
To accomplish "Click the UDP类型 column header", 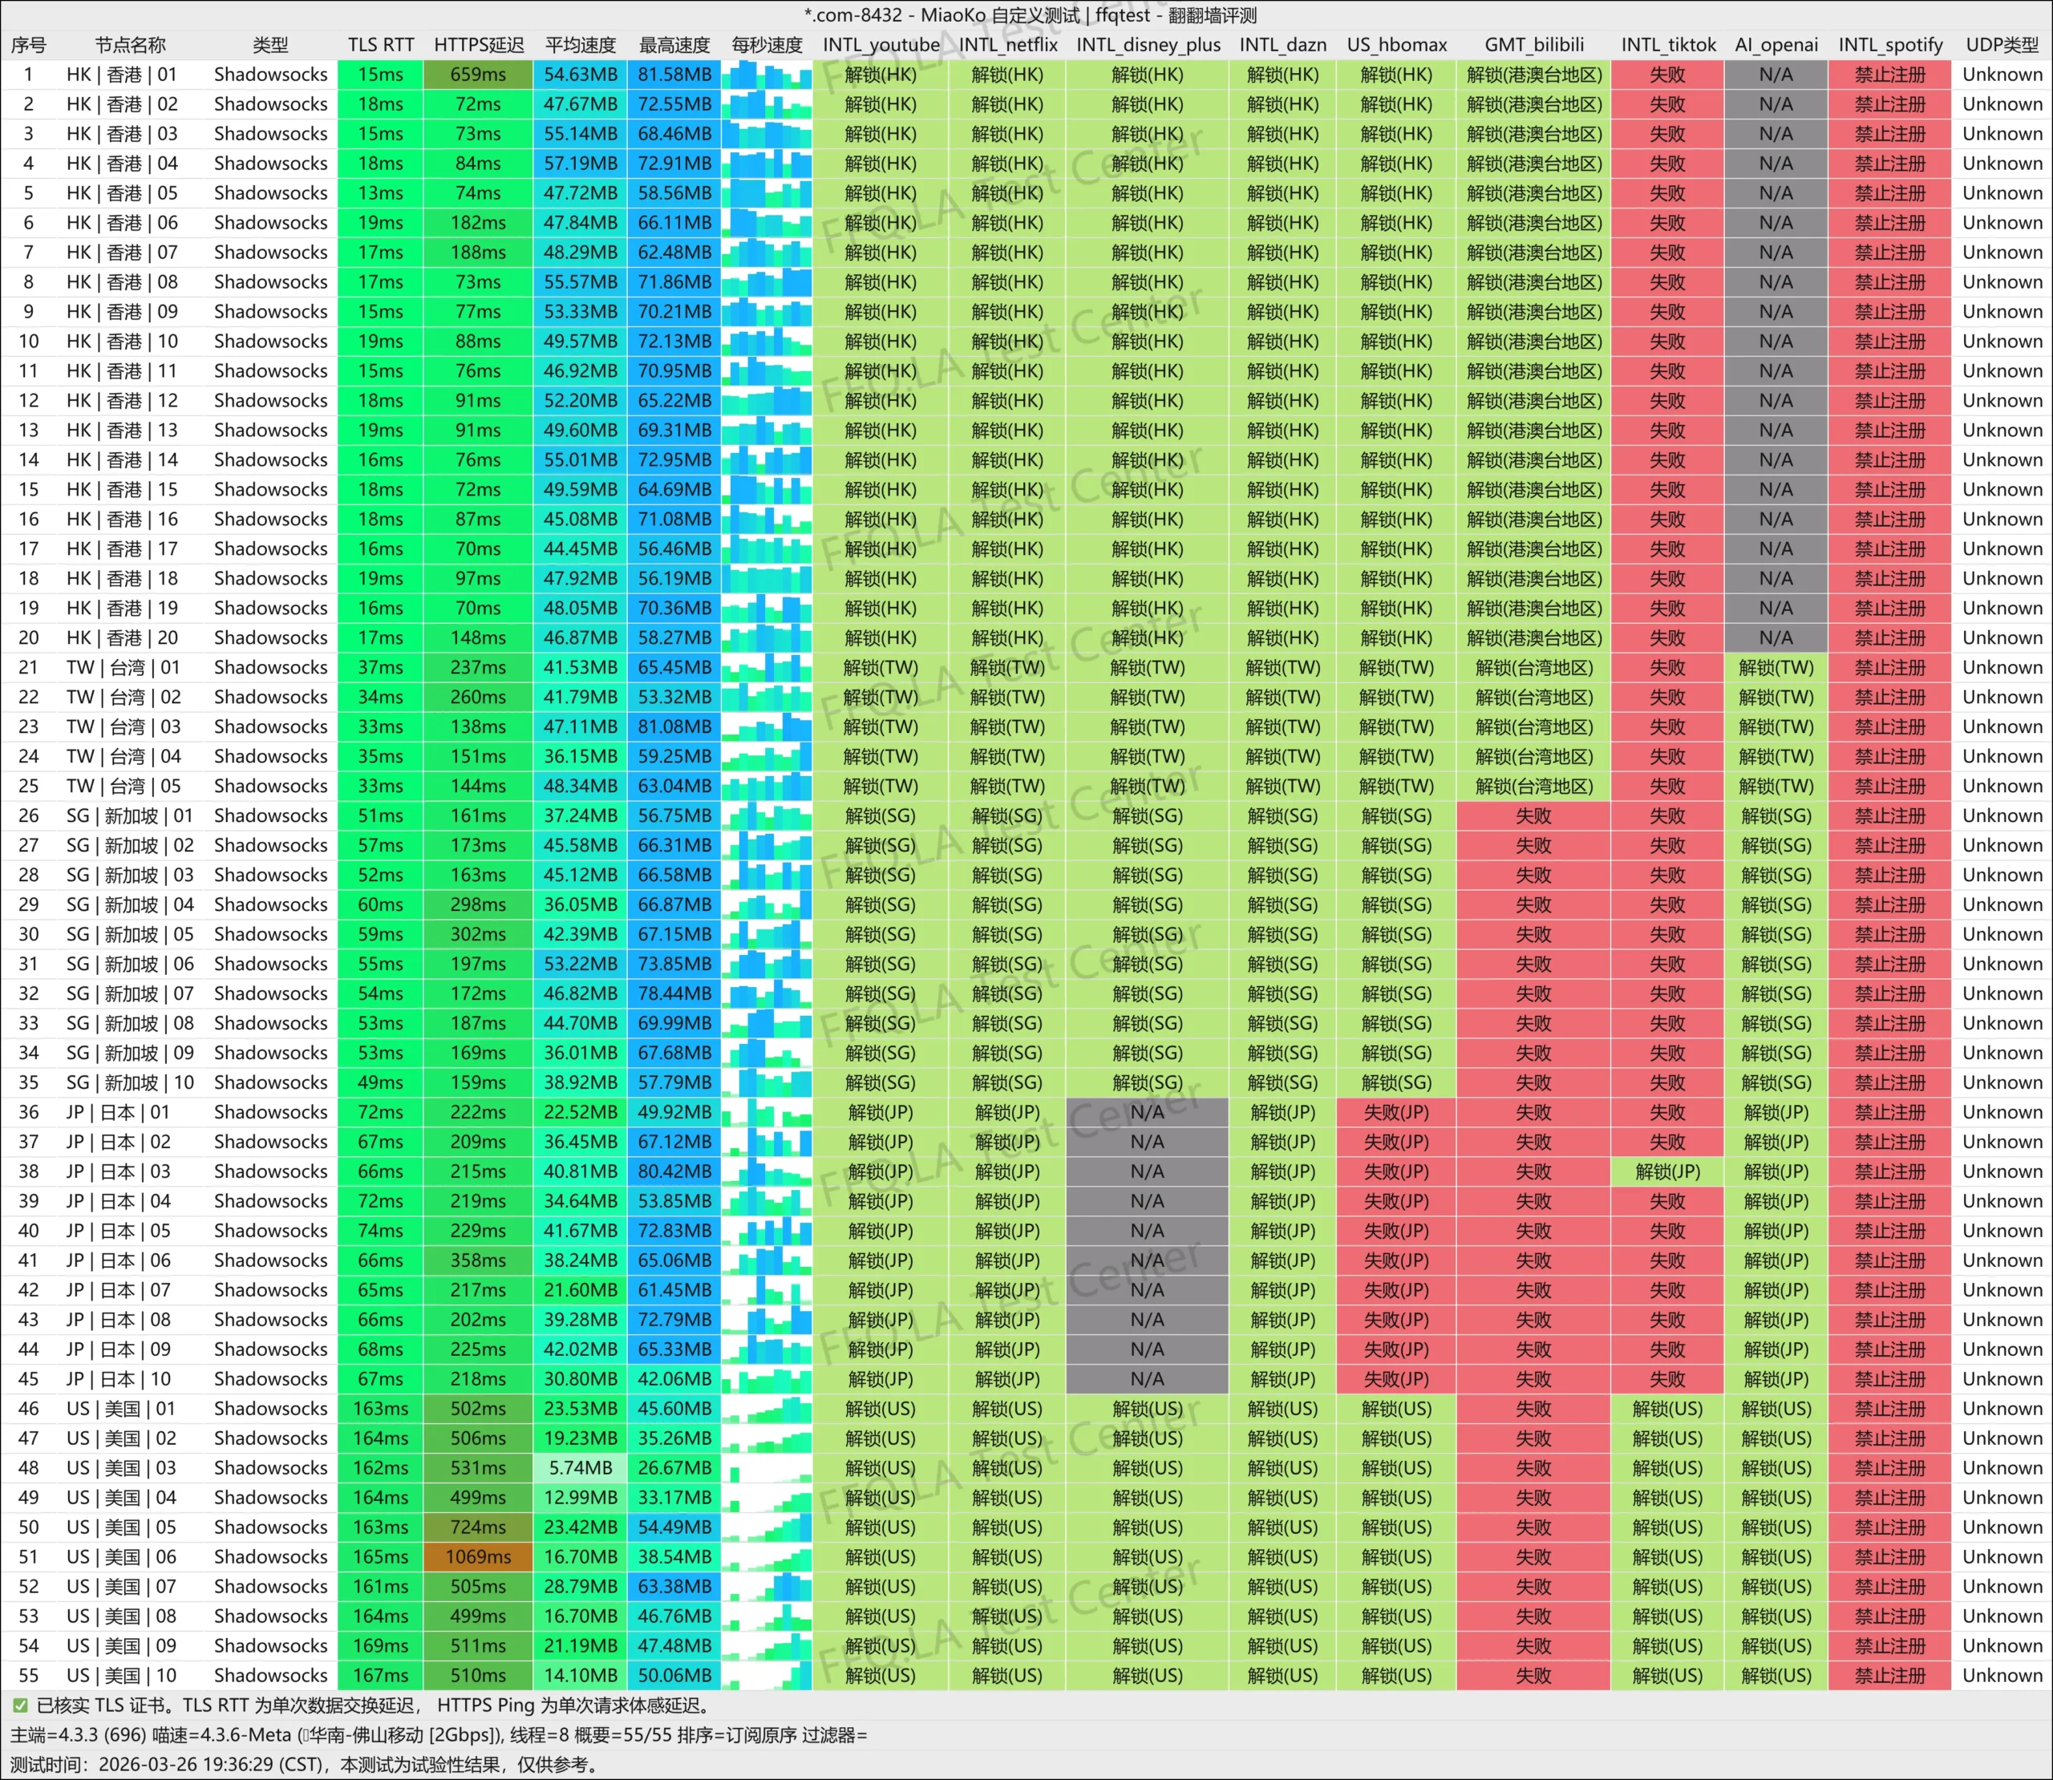I will click(2002, 45).
